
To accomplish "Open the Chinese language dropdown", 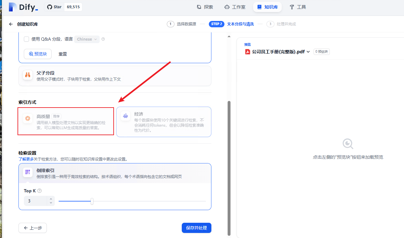I will coord(87,39).
